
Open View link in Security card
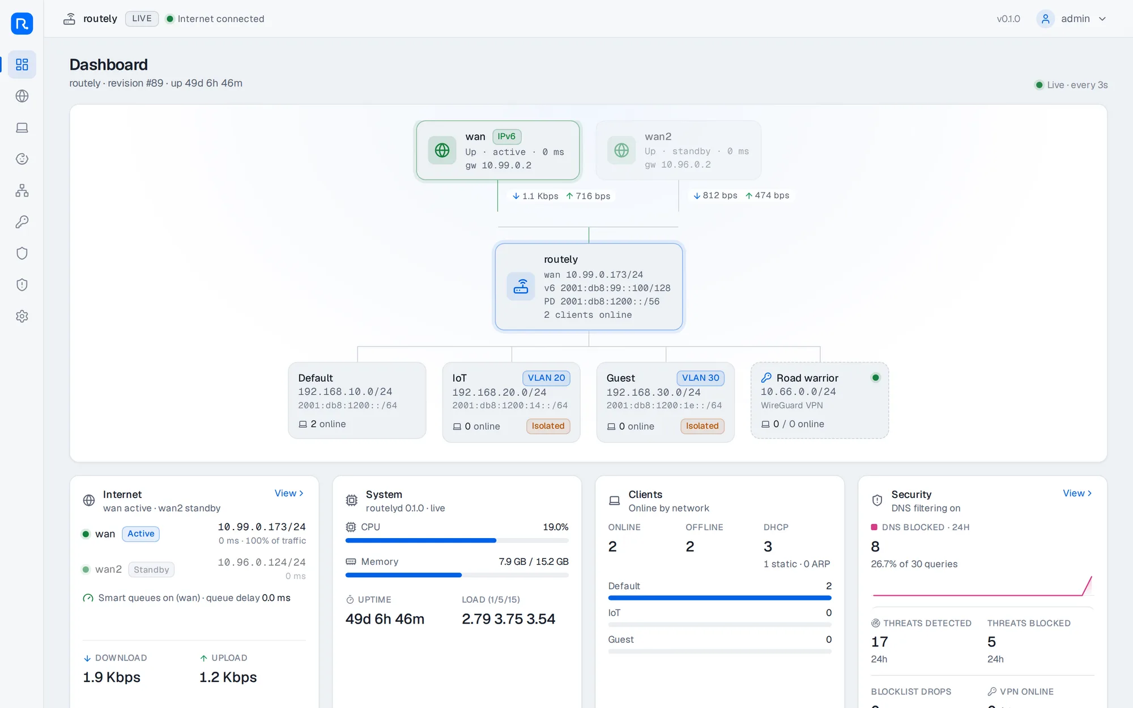pos(1077,493)
